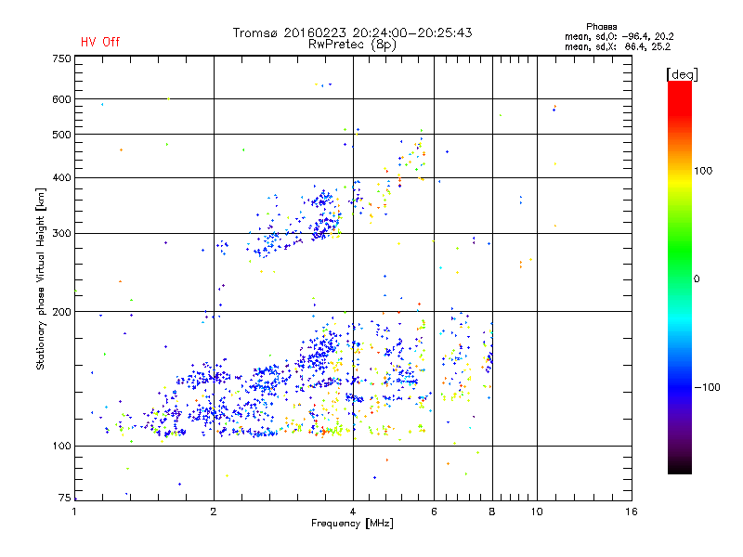This screenshot has height=557, width=743.
Task: Click the 'mean, sd,O: -96.4, 20.2' line
Action: tap(619, 36)
